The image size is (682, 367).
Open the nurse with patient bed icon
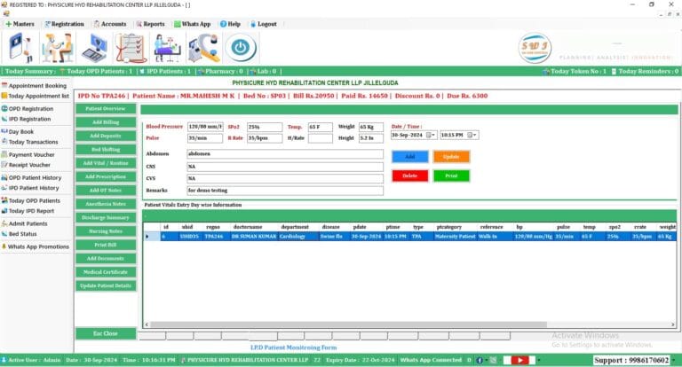point(168,48)
